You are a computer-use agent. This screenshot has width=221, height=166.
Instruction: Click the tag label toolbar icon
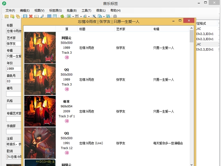click(85, 16)
